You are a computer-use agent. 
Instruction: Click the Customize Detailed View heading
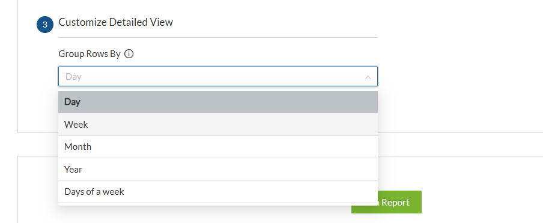(116, 22)
